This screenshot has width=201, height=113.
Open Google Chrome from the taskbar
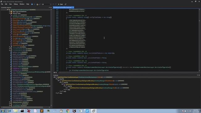68,111
